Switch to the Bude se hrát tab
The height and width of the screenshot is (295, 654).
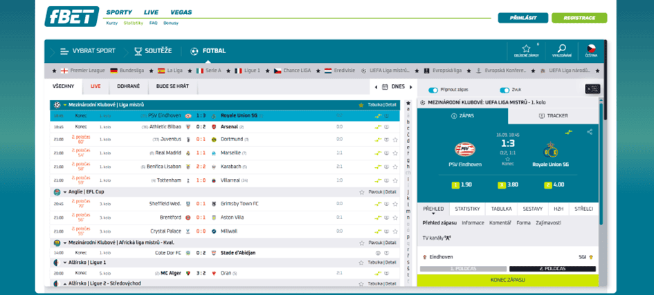pos(172,86)
